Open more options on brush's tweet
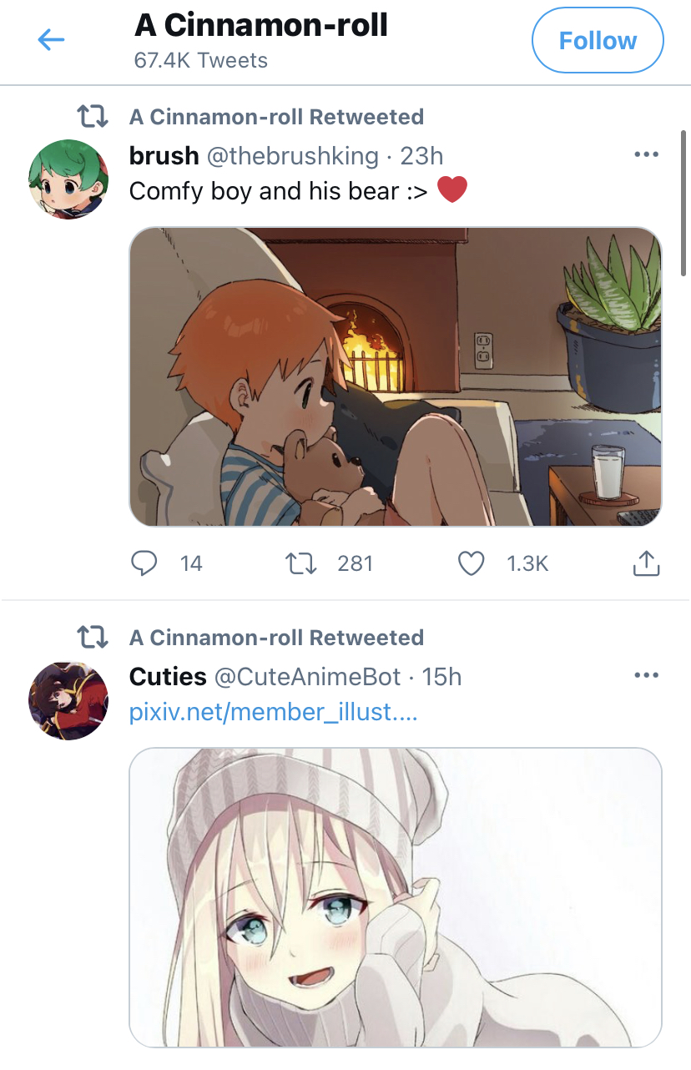Viewport: 691px width, 1070px height. (x=646, y=155)
